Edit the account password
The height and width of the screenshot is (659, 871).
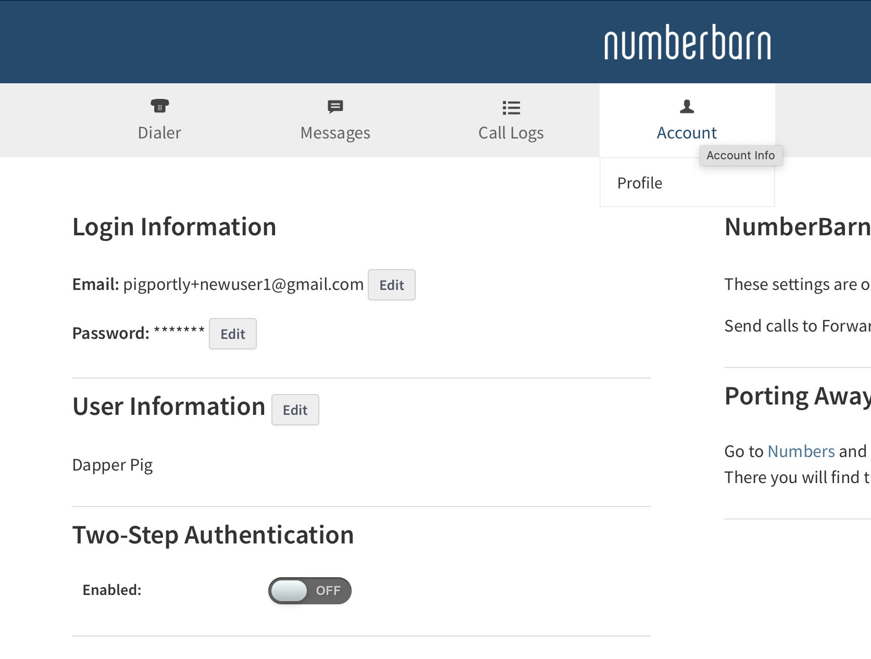click(x=232, y=334)
